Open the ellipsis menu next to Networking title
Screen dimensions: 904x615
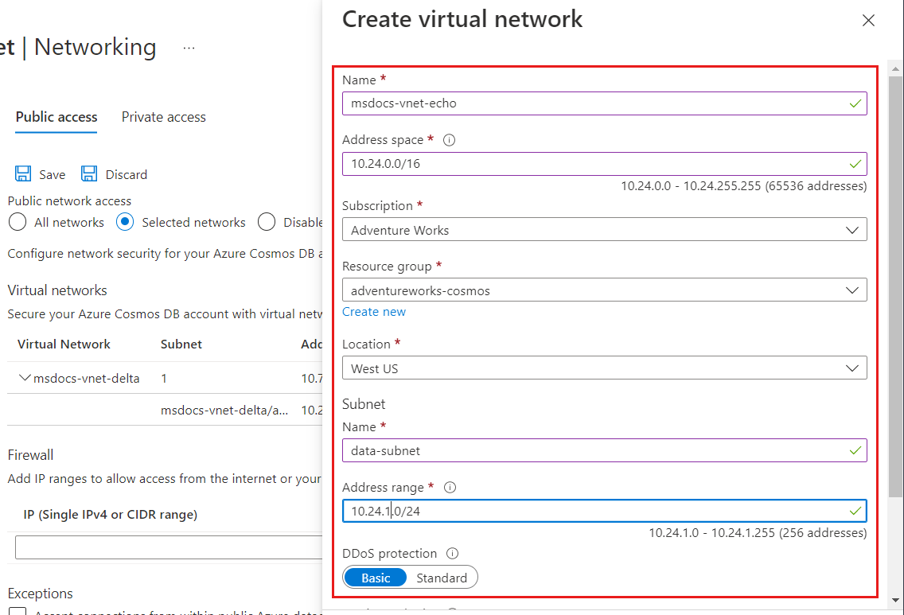[x=189, y=48]
